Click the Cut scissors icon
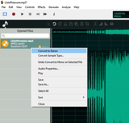Screen dimensions: 129x123 tap(65, 24)
